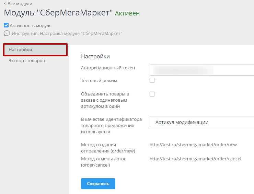Click the order/cancel URL text
Screen dimensions: 254x194
click(x=195, y=159)
